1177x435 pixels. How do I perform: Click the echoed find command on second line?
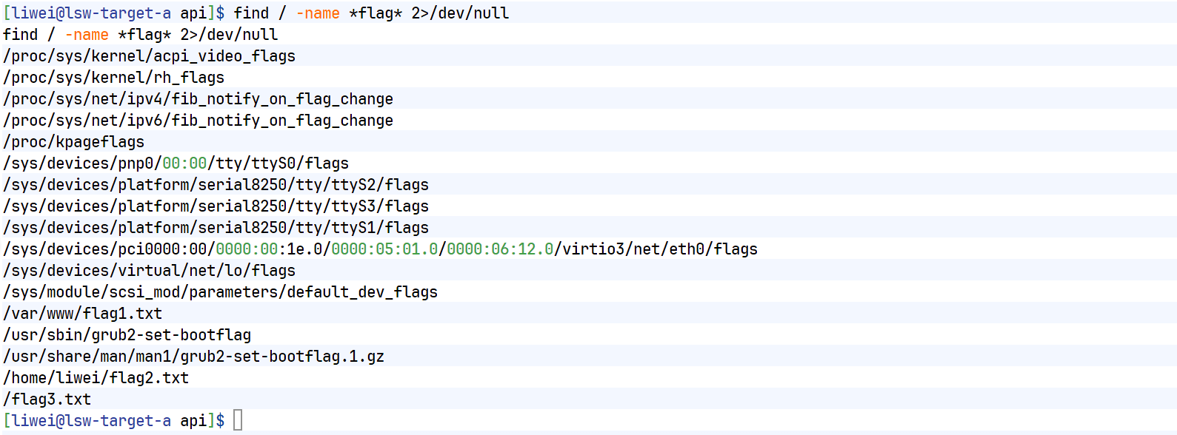[140, 35]
